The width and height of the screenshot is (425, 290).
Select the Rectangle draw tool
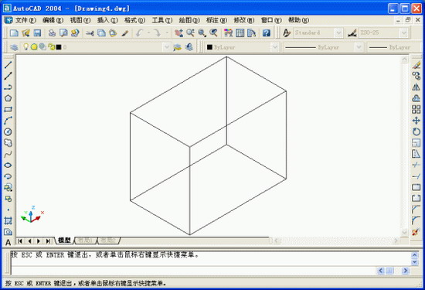point(8,109)
